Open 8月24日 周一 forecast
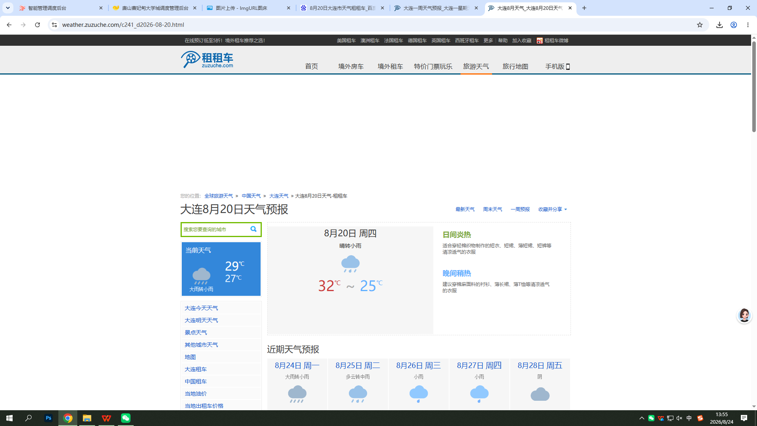 [x=297, y=366]
